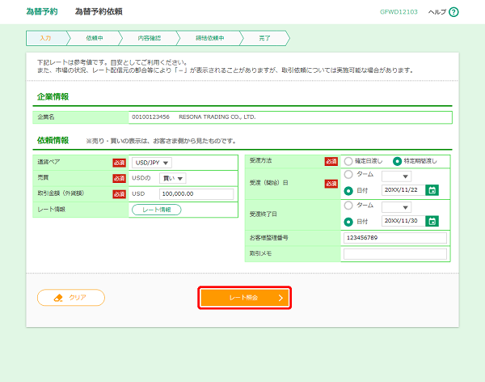Image resolution: width=485 pixels, height=382 pixels.
Task: Select the 締結依頼中 step tab
Action: pyautogui.click(x=209, y=38)
